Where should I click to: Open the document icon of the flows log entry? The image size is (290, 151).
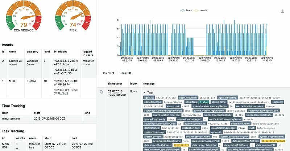click(x=101, y=92)
